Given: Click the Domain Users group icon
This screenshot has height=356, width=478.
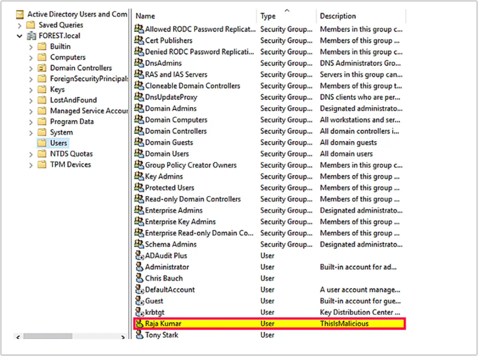Looking at the screenshot, I should click(x=139, y=153).
